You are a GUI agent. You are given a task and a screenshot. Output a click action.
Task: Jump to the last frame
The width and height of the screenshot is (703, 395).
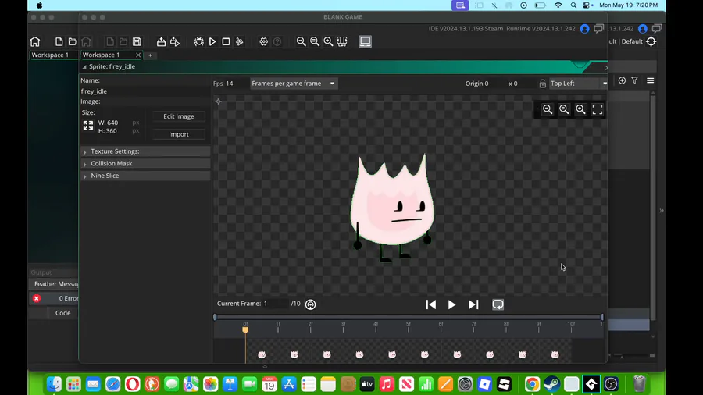tap(473, 304)
